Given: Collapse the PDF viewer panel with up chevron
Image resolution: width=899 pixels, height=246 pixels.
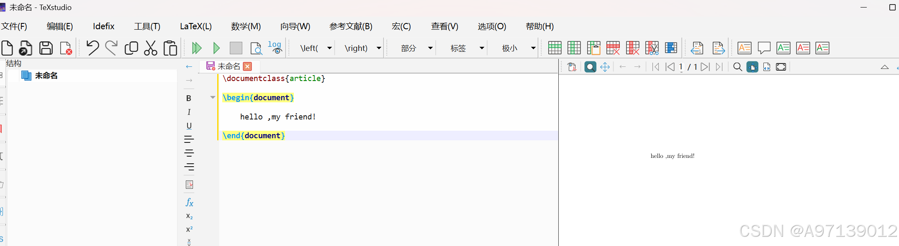Looking at the screenshot, I should coord(885,67).
